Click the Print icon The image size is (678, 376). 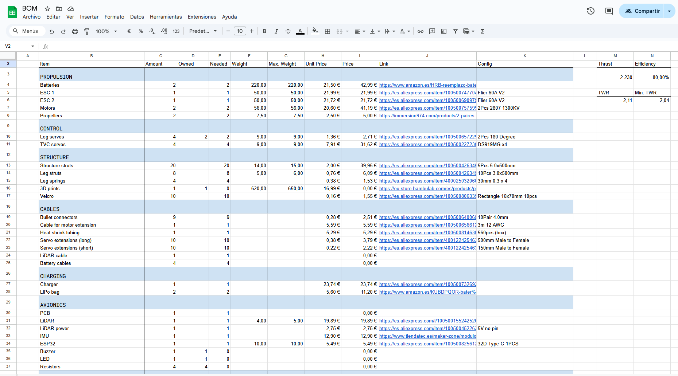75,31
